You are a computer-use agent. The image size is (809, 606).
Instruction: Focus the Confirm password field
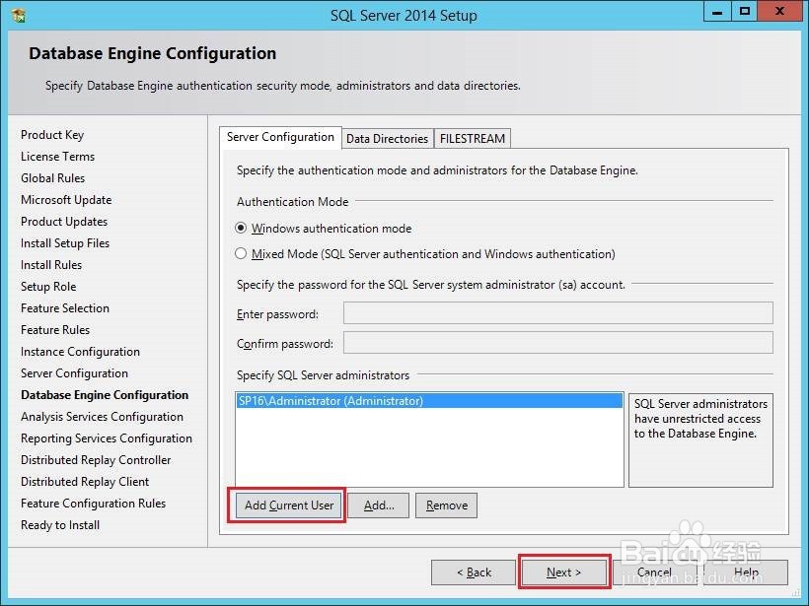point(558,343)
